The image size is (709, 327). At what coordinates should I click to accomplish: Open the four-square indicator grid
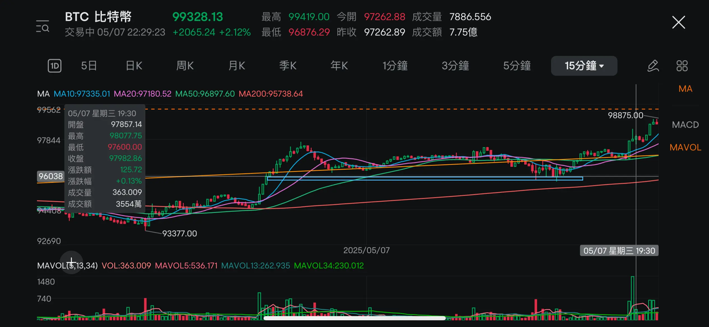682,66
